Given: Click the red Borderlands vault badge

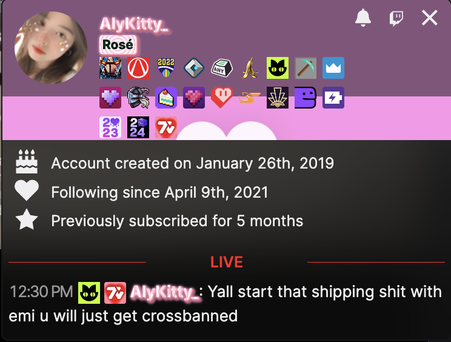Looking at the screenshot, I should click(138, 68).
